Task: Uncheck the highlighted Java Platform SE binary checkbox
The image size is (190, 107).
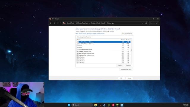Action: [x=78, y=42]
